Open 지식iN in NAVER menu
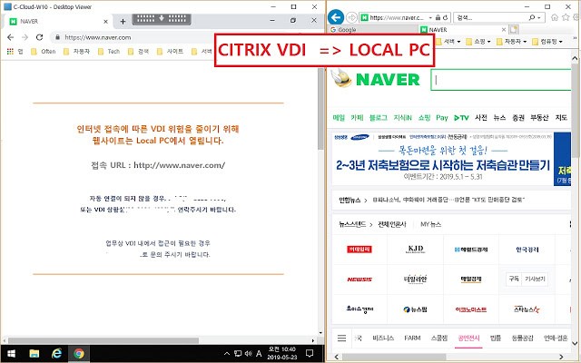This screenshot has height=363, width=581. pos(402,118)
